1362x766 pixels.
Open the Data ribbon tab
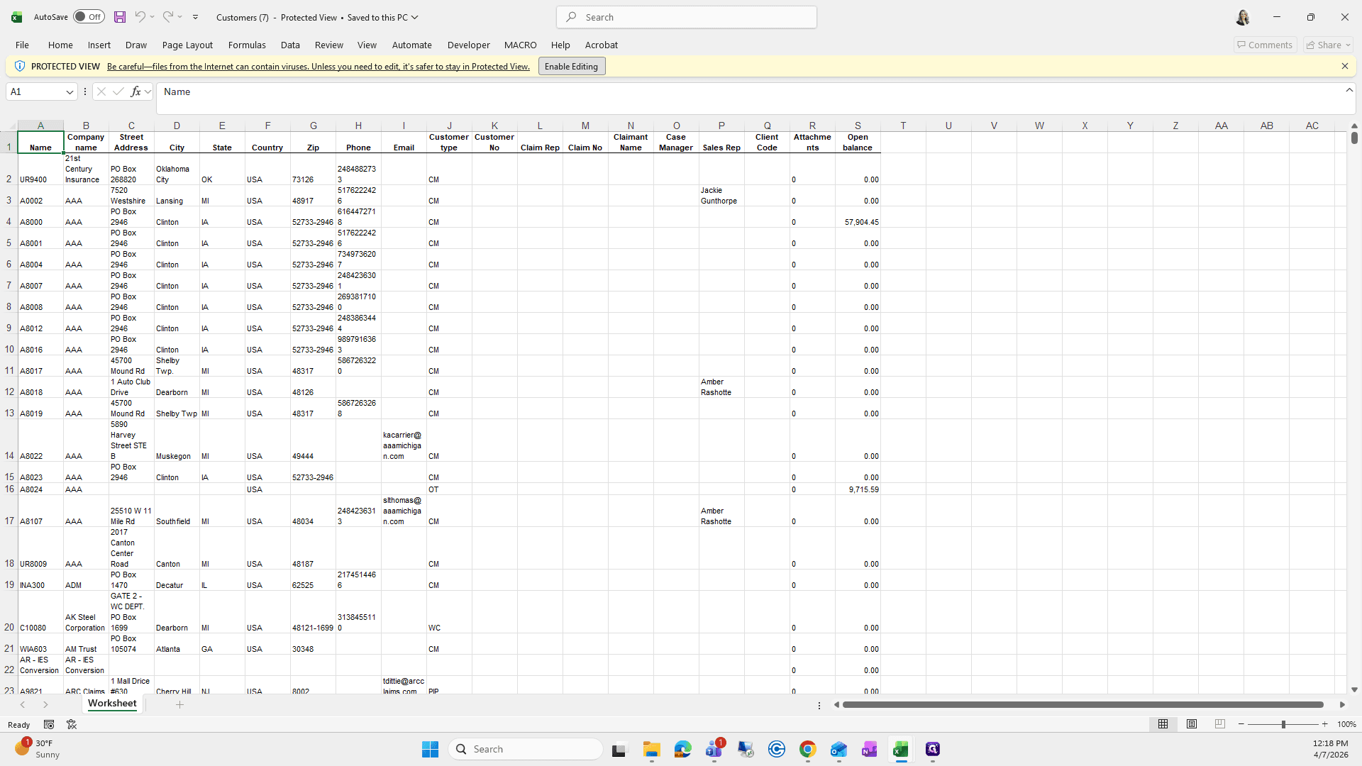(x=290, y=45)
